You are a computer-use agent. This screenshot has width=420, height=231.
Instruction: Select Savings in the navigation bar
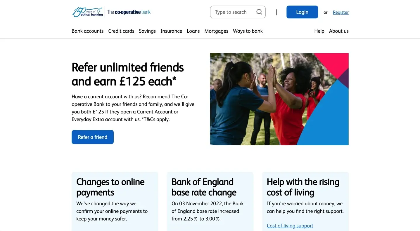[147, 31]
